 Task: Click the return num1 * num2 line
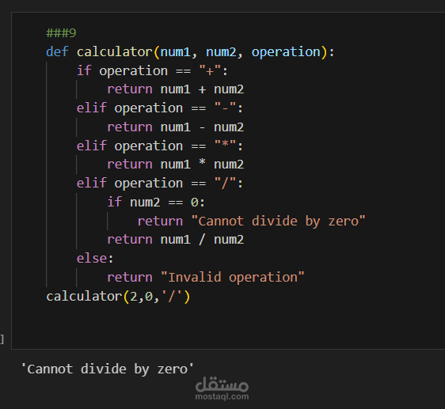176,165
